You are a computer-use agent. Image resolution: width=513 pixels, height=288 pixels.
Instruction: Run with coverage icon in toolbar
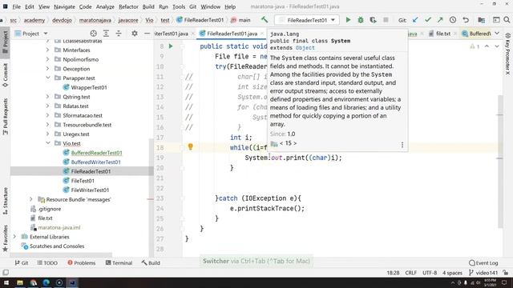[x=373, y=20]
